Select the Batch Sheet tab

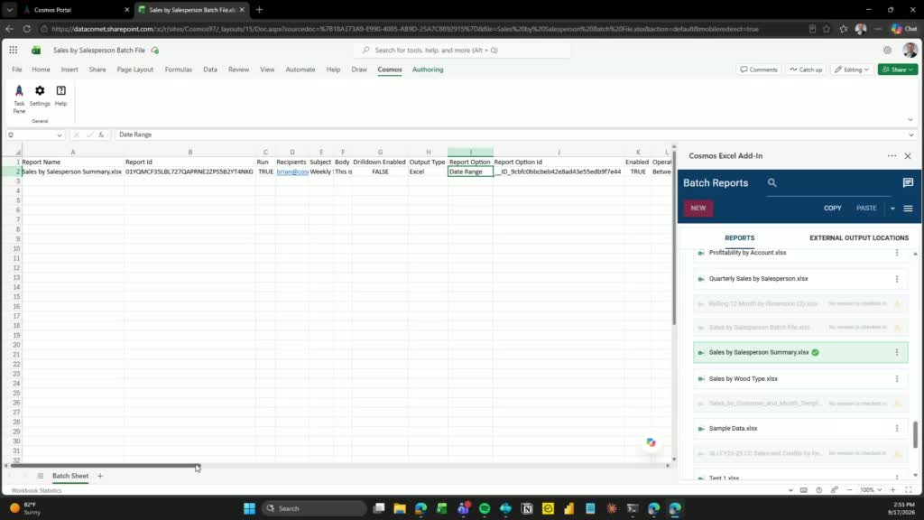[x=70, y=476]
